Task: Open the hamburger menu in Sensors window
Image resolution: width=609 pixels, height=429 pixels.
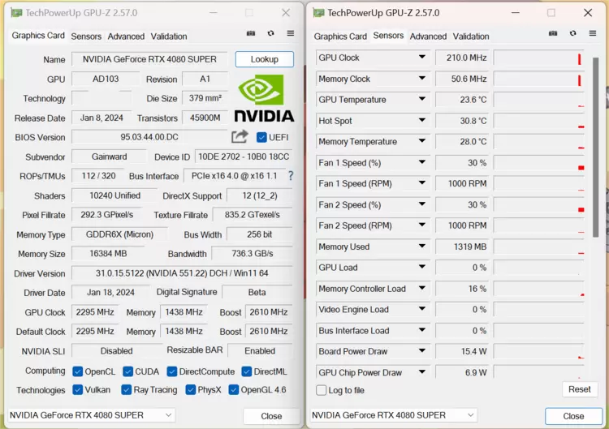Action: [x=592, y=33]
